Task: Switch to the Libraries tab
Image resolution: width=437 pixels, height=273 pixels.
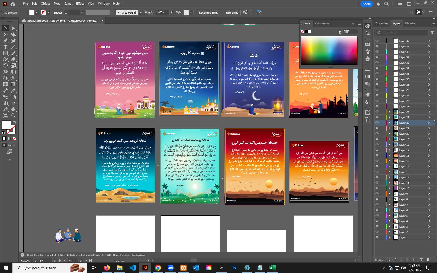Action: [410, 23]
